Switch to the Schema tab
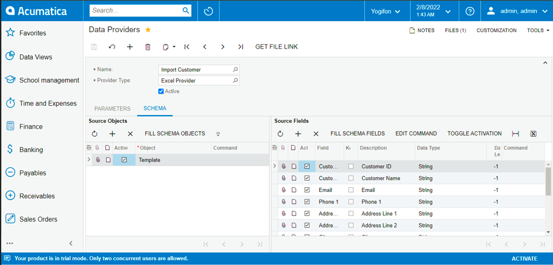 pos(155,108)
